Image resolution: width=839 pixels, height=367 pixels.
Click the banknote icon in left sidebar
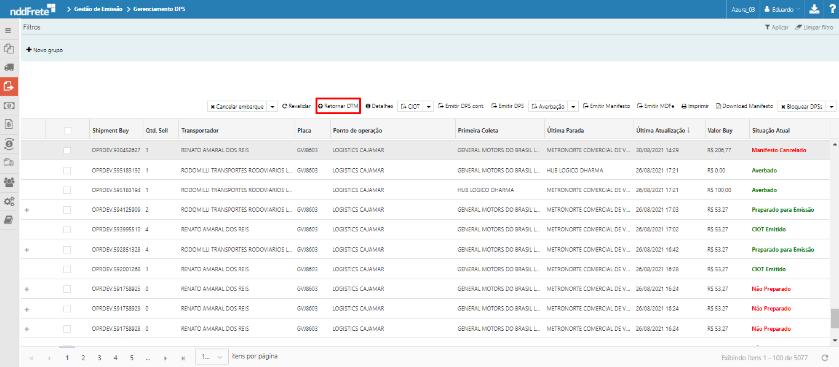[x=9, y=106]
